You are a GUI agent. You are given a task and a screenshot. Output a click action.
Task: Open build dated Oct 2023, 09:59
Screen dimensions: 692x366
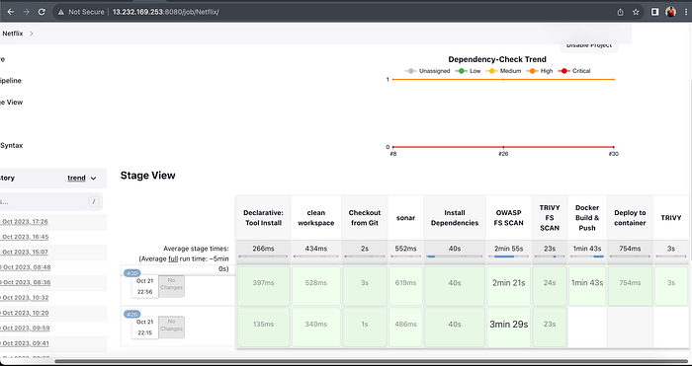coord(25,329)
